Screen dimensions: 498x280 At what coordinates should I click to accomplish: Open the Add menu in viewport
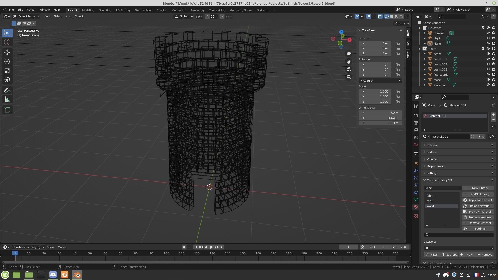pos(68,16)
